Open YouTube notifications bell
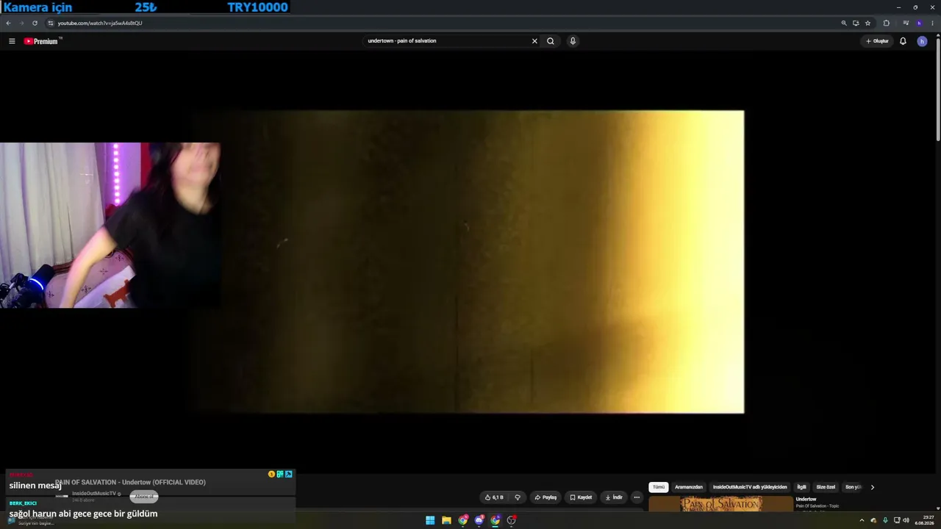The width and height of the screenshot is (941, 529). click(903, 41)
